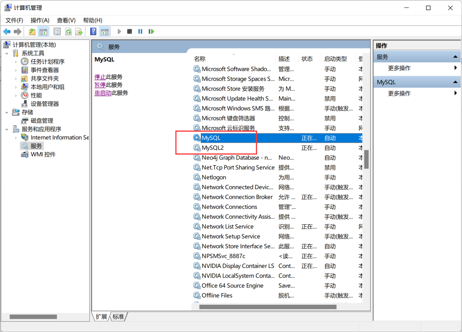Select the Netlogon service row

(x=277, y=177)
